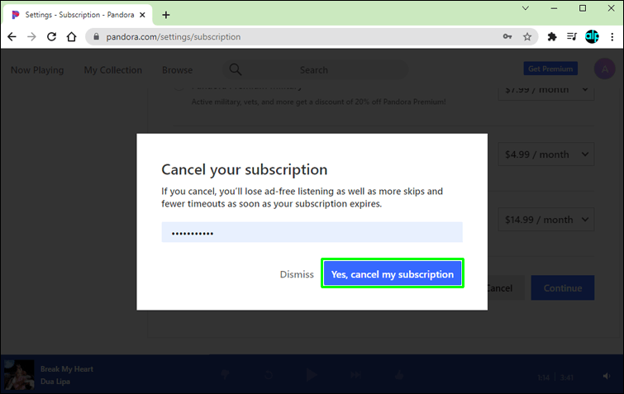Screen dimensions: 624x394
Task: Open the Chrome three-dot menu
Action: [x=612, y=37]
